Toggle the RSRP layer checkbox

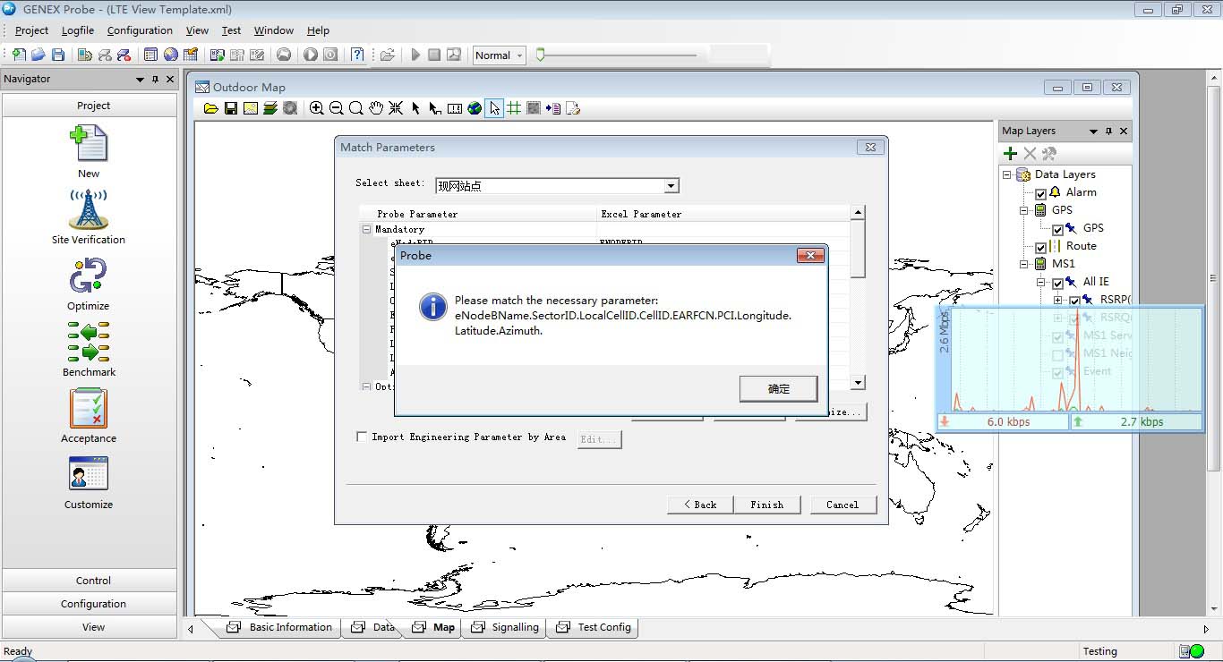pyautogui.click(x=1074, y=301)
